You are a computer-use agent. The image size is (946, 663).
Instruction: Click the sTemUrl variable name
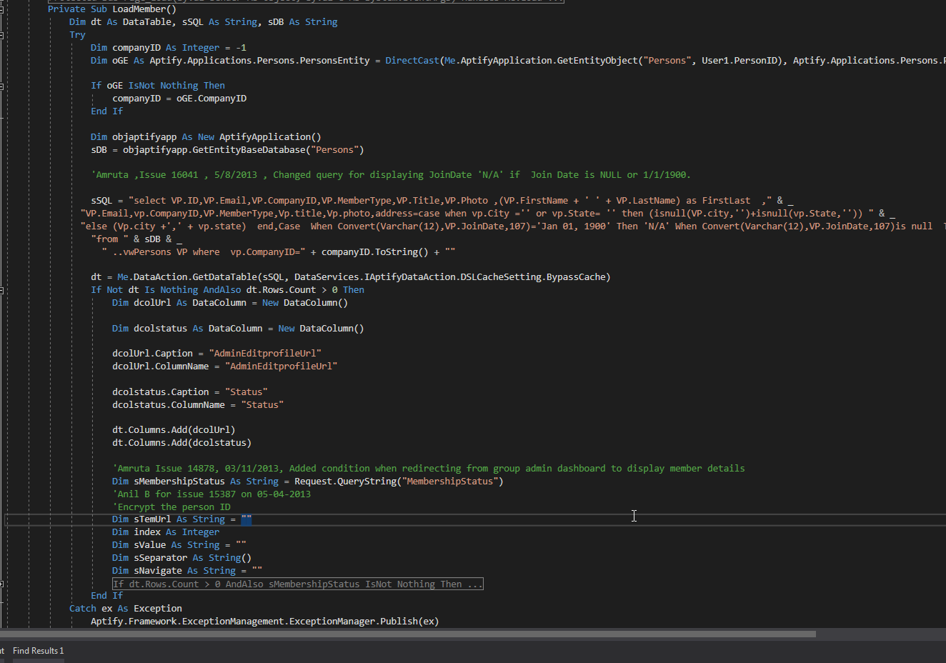tap(152, 519)
